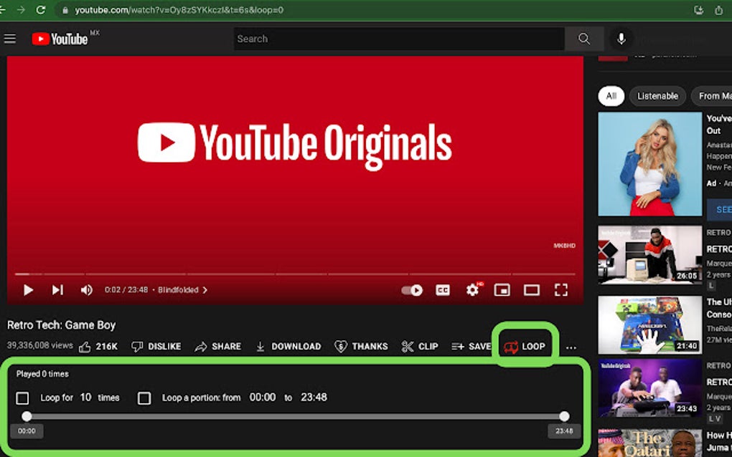Open the player settings gear

tap(472, 290)
